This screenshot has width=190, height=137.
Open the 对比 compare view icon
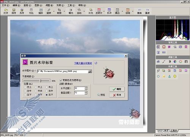[x=31, y=11]
